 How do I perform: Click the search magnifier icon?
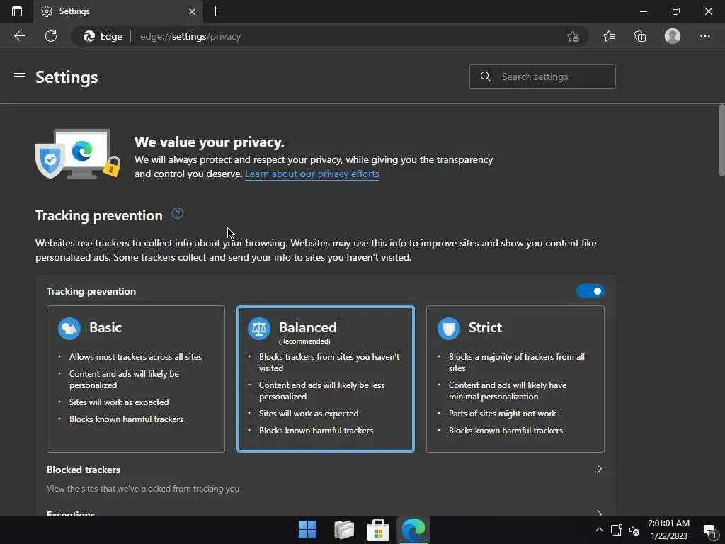[x=486, y=76]
